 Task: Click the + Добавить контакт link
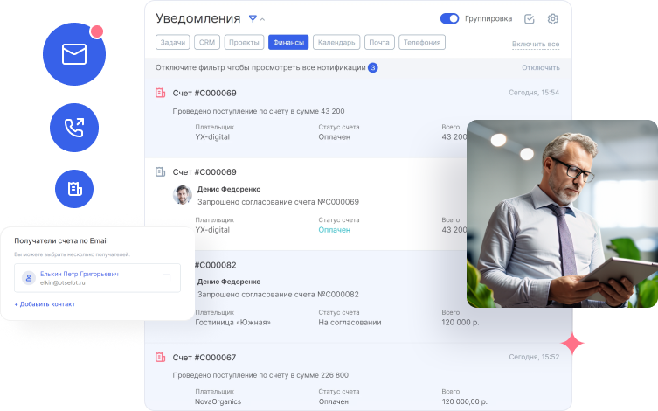click(45, 304)
